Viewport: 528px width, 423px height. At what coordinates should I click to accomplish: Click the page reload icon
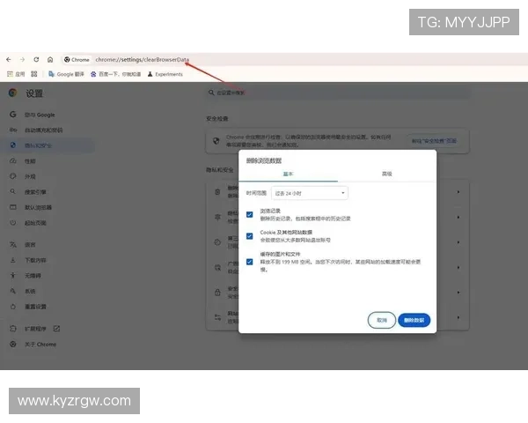36,59
